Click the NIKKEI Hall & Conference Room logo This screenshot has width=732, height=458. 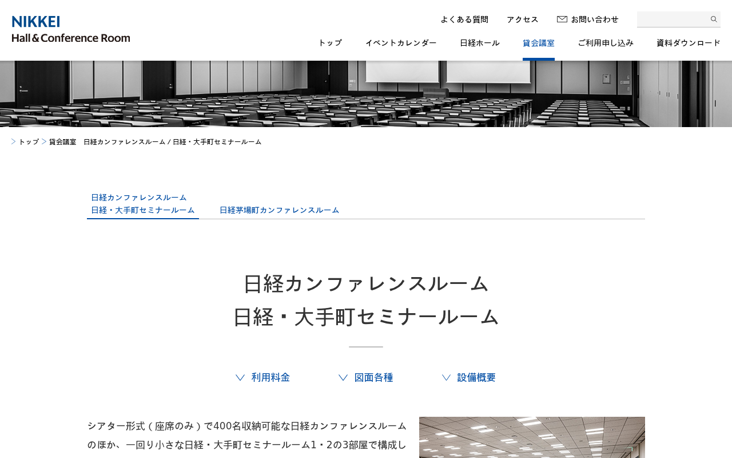[71, 29]
